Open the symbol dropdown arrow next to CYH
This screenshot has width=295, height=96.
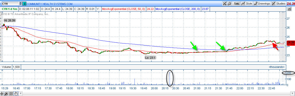20,4
